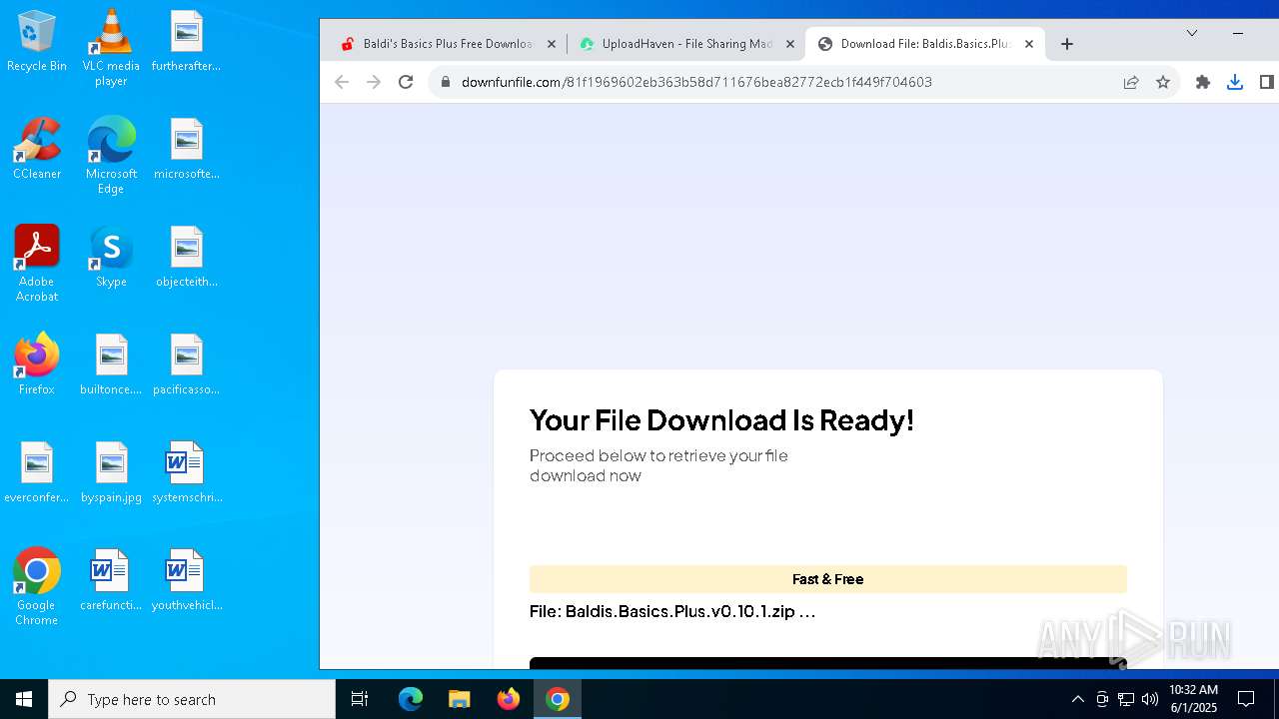Switch to UploadHaven File Sharing tab

pos(687,44)
